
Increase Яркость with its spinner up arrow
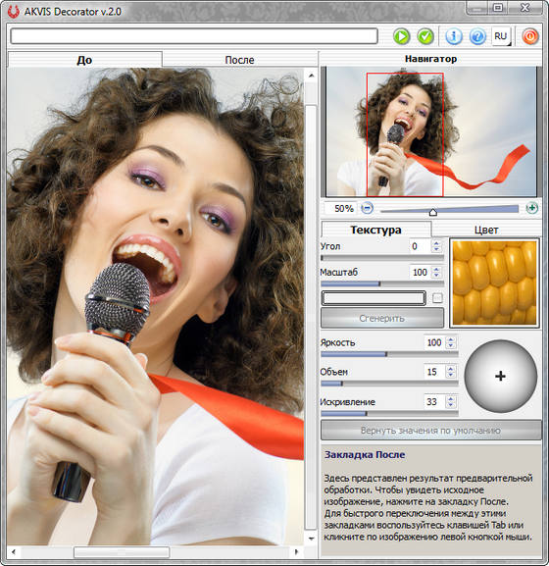coord(451,339)
